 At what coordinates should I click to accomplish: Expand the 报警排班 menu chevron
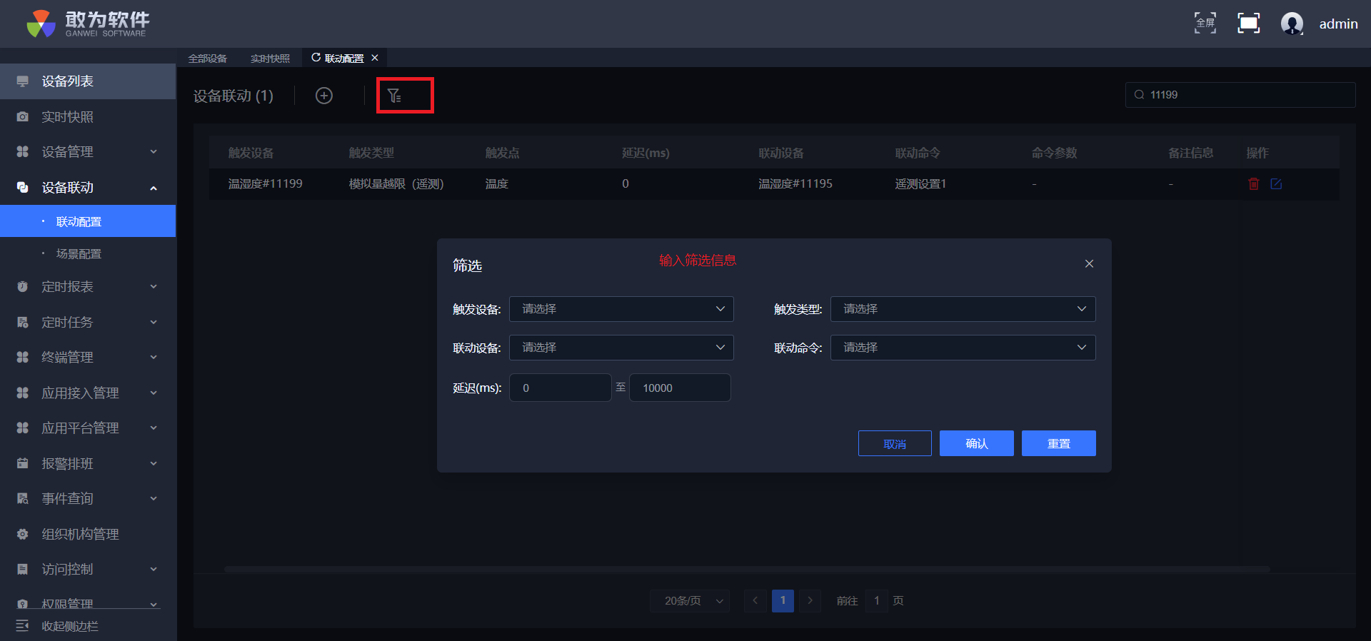click(154, 463)
